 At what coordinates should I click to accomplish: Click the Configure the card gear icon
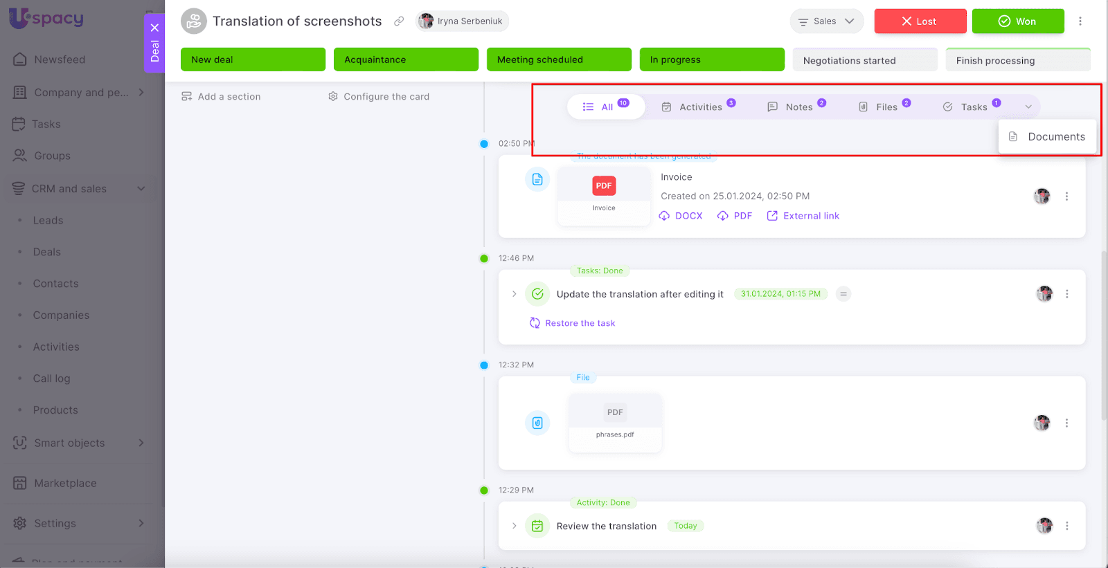333,97
